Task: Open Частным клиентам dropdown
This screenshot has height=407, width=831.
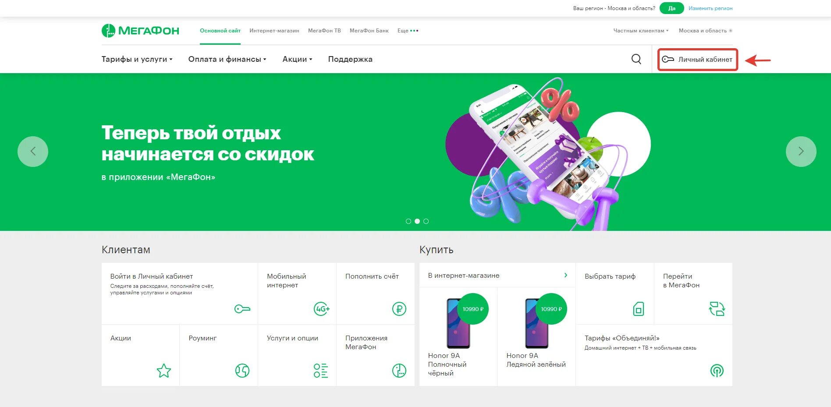Action: click(x=641, y=31)
